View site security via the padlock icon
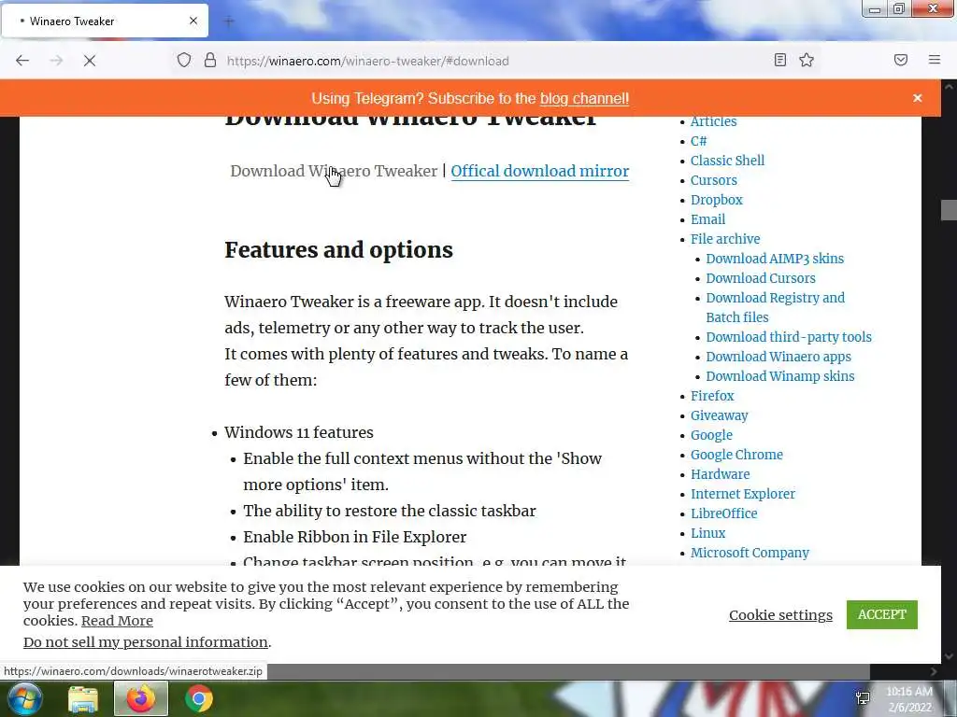957x717 pixels. pos(210,61)
